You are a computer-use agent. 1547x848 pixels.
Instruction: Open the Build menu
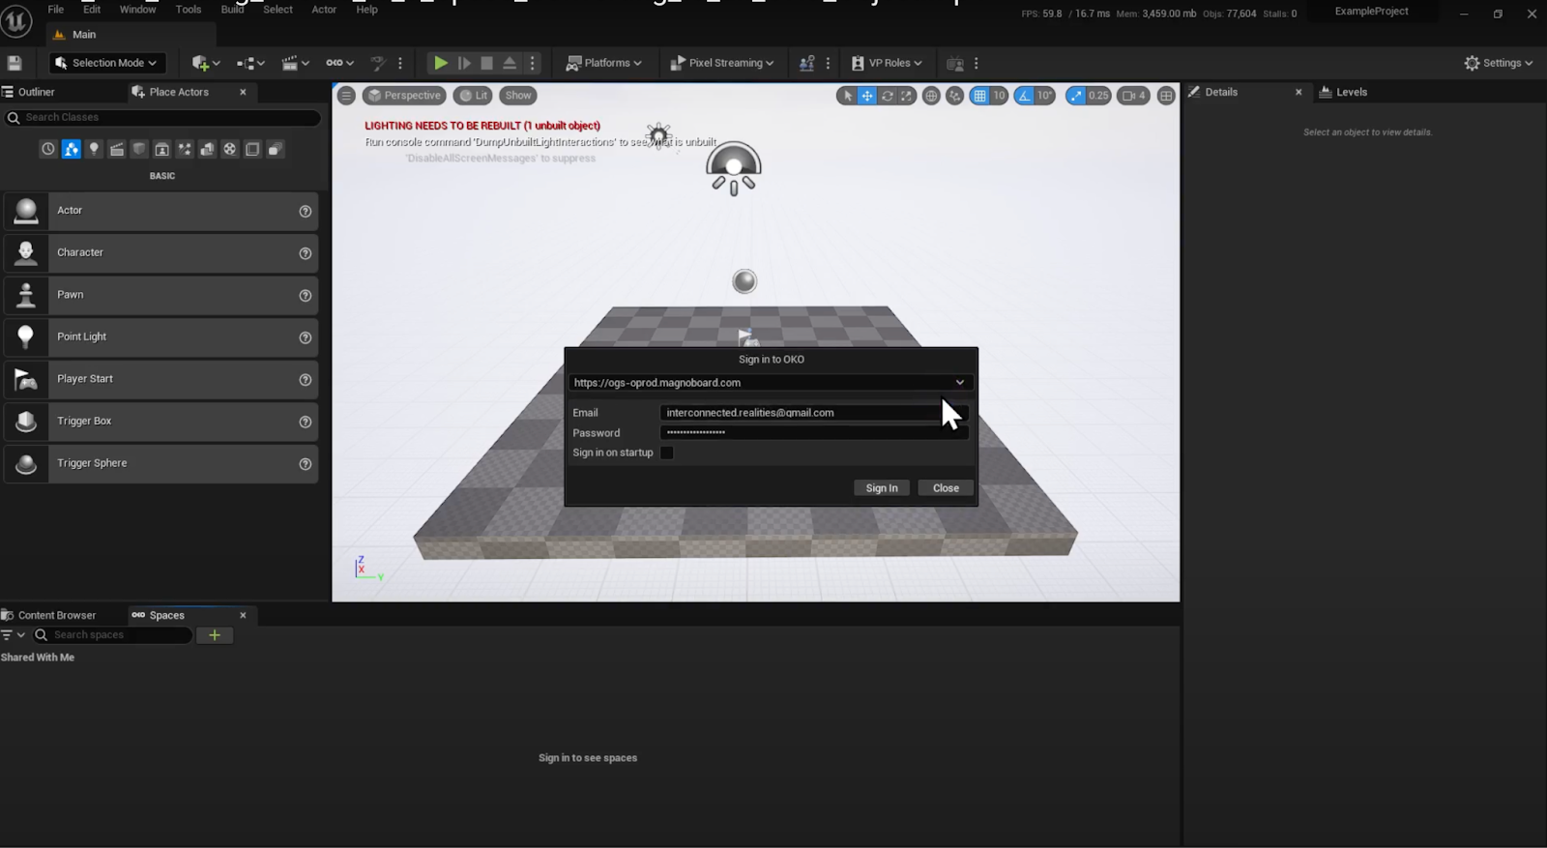(x=232, y=10)
